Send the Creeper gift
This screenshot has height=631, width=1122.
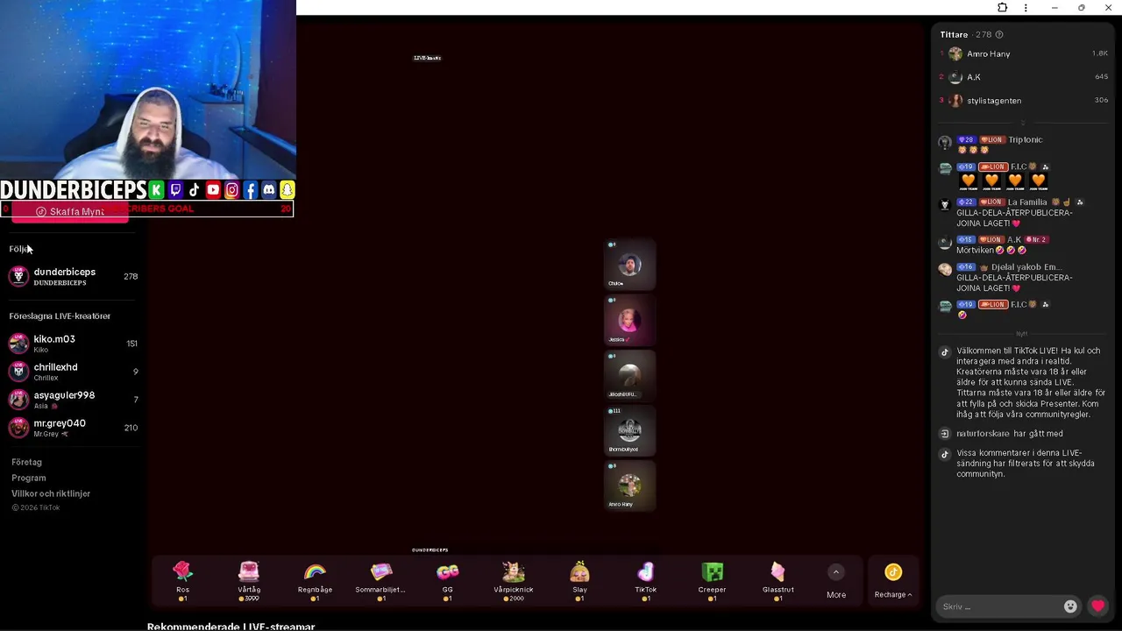tap(712, 580)
